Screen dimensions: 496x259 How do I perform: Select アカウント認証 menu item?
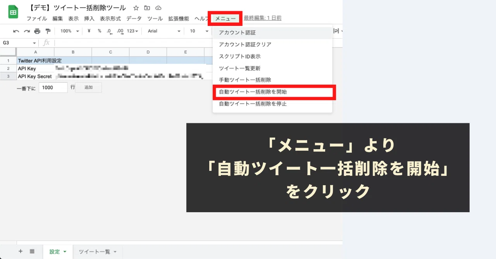point(272,33)
